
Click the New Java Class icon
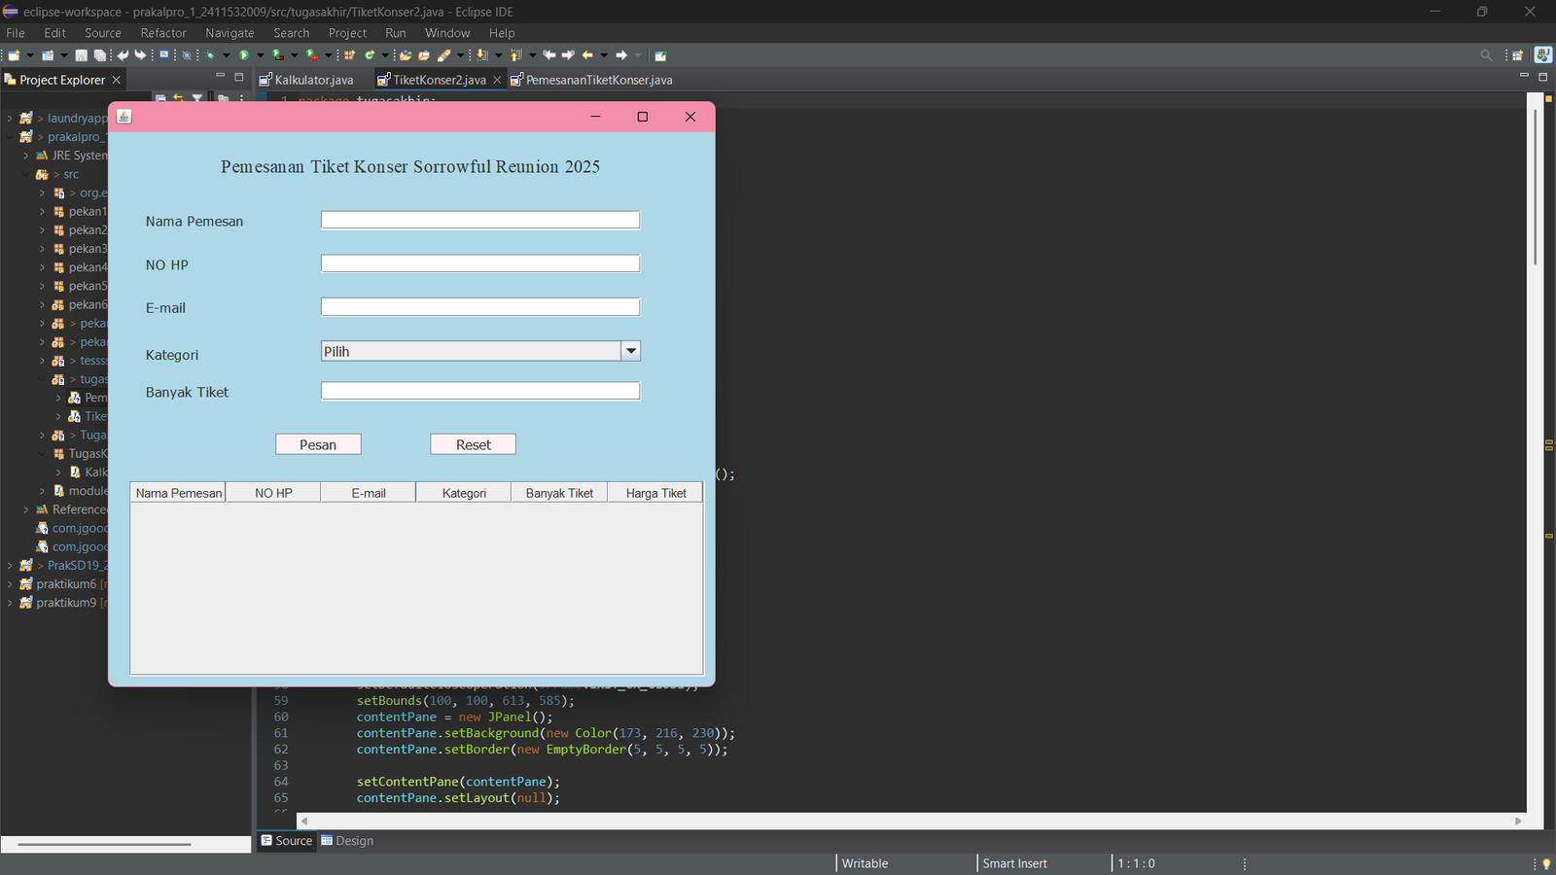pos(370,55)
